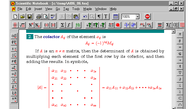Open the Edit menu
Screen dimensions: 194x109
tap(28, 9)
